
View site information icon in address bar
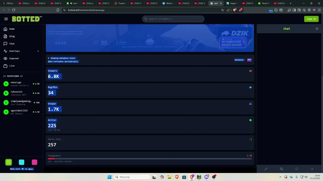[x=64, y=10]
